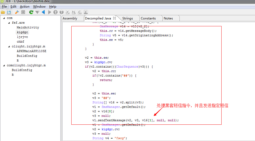Viewport: 255px width, 141px height.
Task: Open the Action menu
Action: pos(25,7)
